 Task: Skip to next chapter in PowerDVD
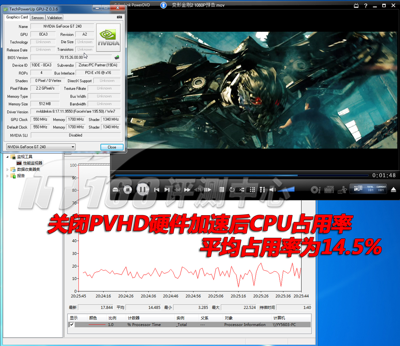point(167,190)
